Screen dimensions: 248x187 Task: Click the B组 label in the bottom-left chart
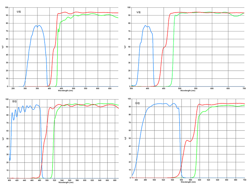14,101
